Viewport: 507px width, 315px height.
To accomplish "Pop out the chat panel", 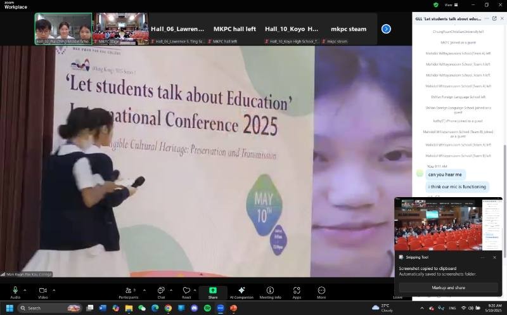I will (x=494, y=18).
